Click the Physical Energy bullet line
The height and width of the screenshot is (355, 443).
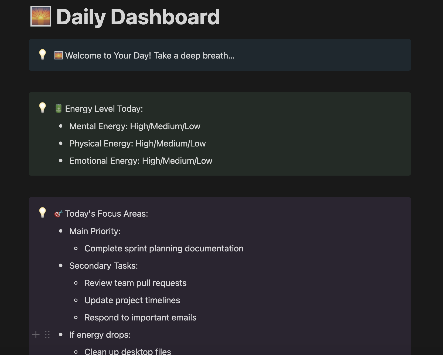tap(137, 144)
